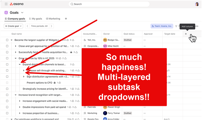Open the Goals title dropdown
The image size is (202, 120).
click(x=22, y=13)
